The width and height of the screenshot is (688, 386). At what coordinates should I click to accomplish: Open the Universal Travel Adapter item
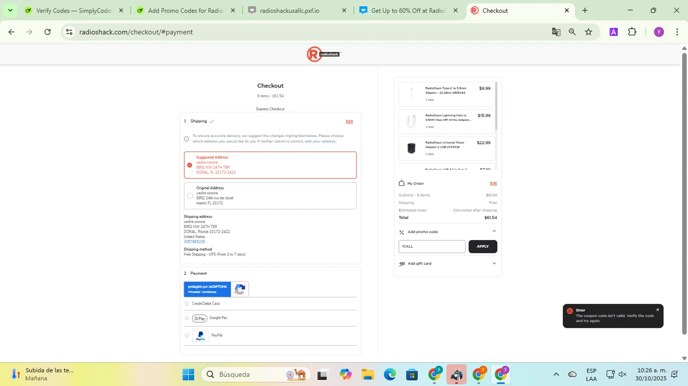click(447, 148)
